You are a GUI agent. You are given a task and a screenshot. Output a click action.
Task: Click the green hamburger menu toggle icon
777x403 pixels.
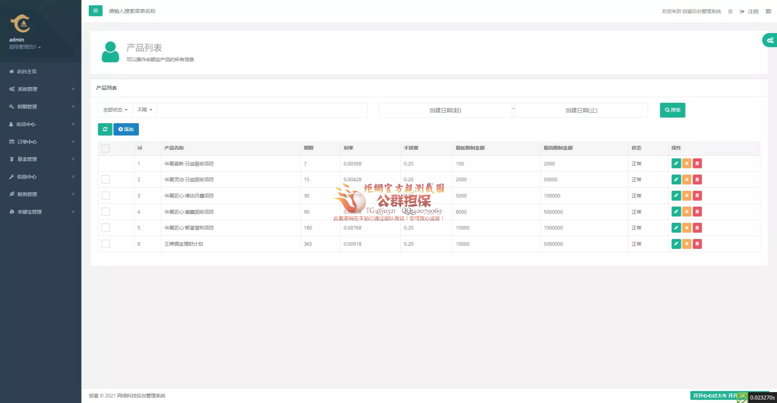(95, 11)
